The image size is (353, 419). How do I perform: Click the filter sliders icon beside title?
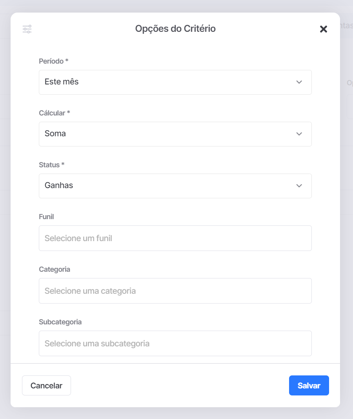point(27,29)
